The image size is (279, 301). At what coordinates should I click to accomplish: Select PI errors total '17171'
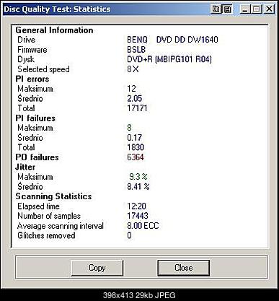click(137, 108)
